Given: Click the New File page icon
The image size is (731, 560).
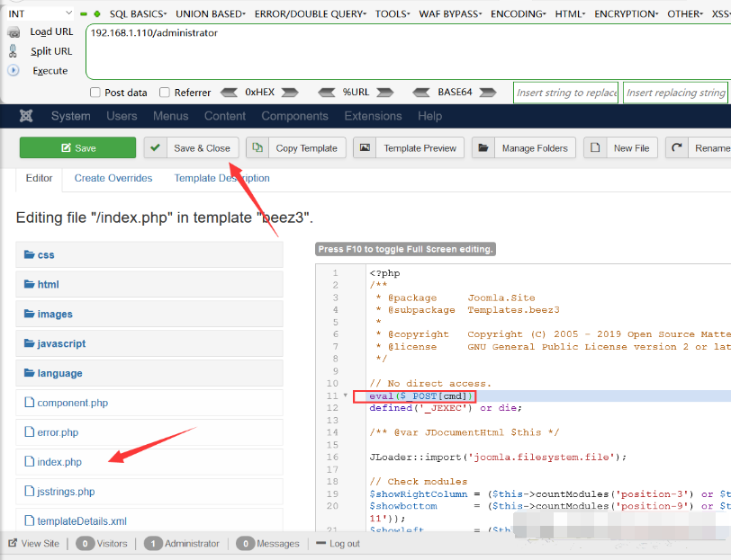Looking at the screenshot, I should [x=595, y=147].
